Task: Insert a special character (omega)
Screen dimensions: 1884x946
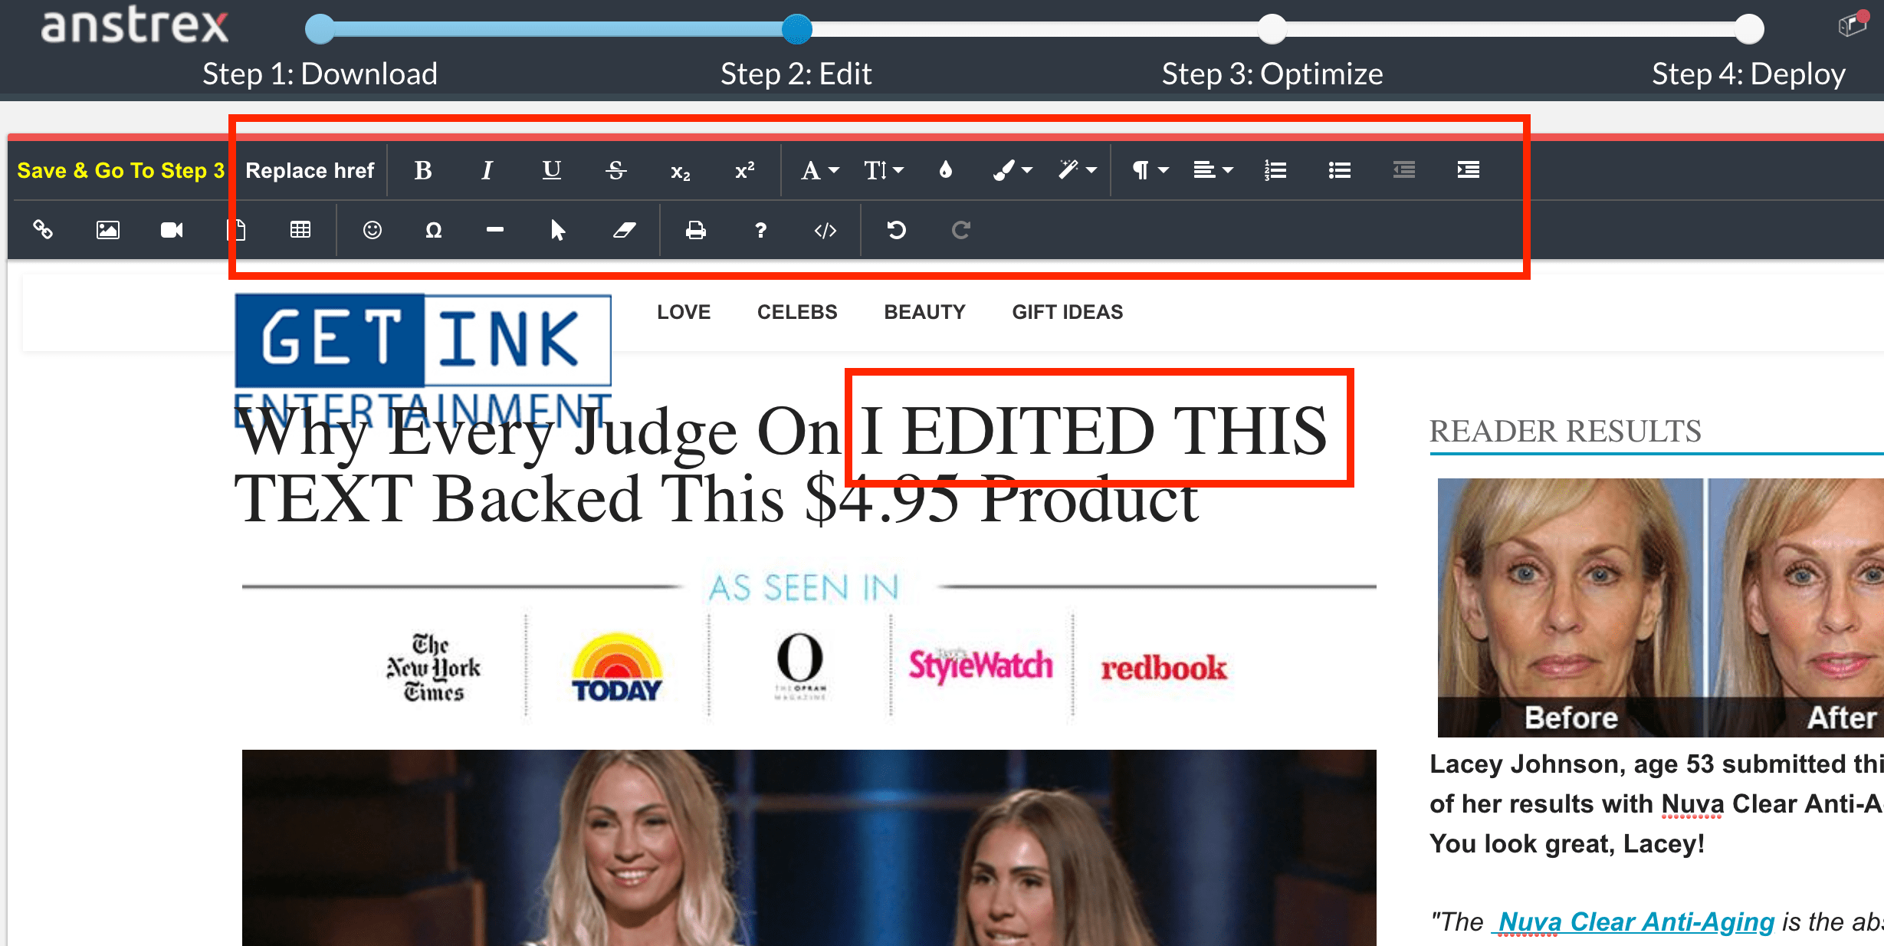Action: point(434,230)
